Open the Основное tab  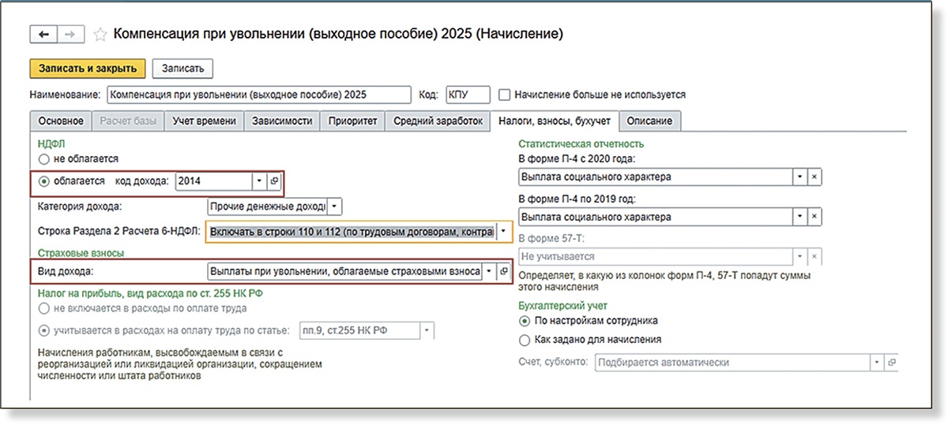click(x=60, y=121)
